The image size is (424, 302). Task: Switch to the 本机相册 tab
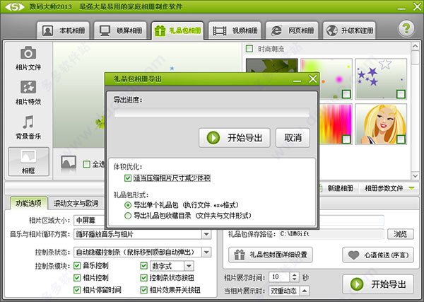point(64,30)
